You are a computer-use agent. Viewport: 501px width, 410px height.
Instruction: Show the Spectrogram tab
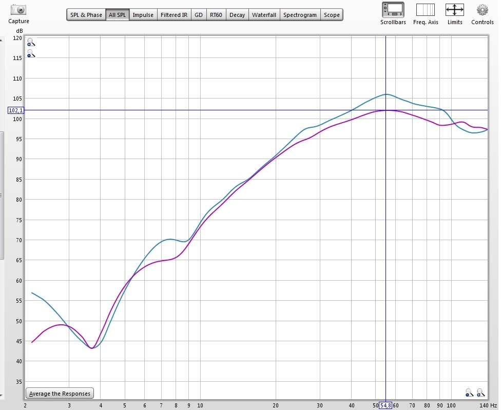(x=300, y=15)
